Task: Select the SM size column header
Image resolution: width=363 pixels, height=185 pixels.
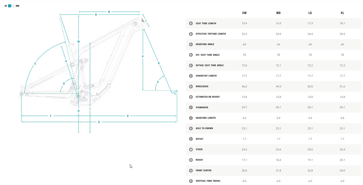Action: (244, 13)
